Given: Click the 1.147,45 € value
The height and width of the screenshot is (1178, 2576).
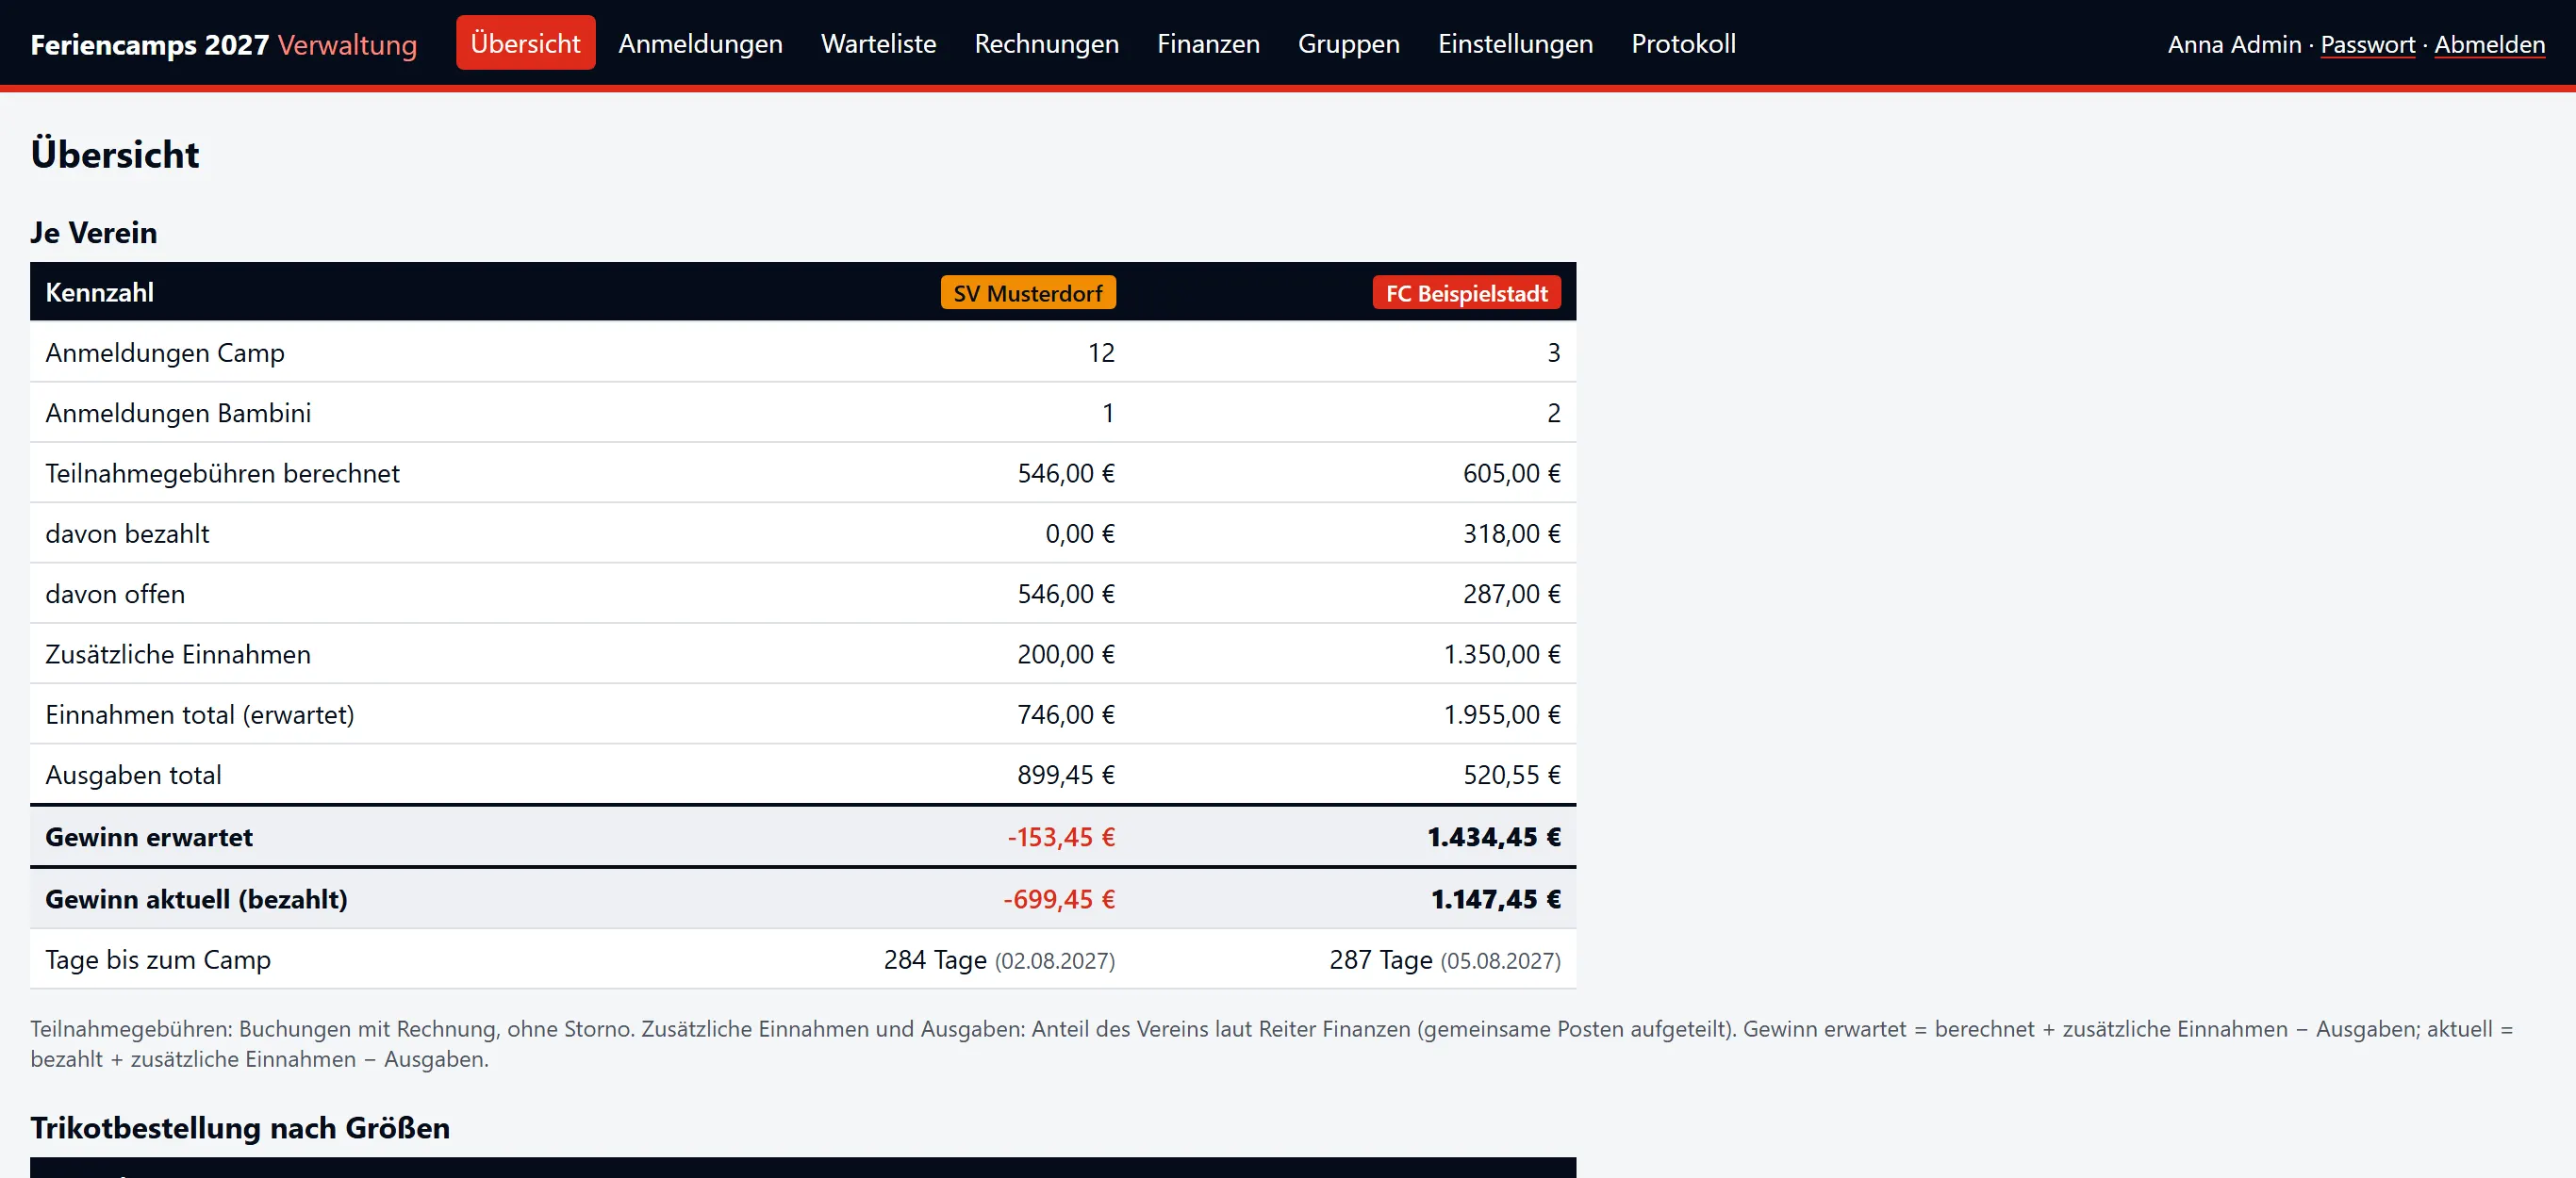Looking at the screenshot, I should pyautogui.click(x=1496, y=898).
